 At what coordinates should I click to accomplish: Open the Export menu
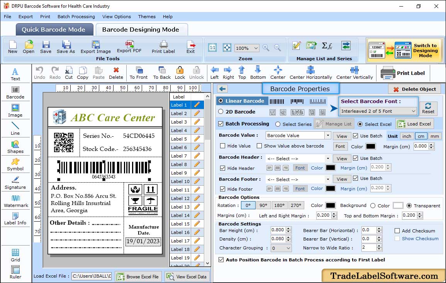pyautogui.click(x=25, y=17)
